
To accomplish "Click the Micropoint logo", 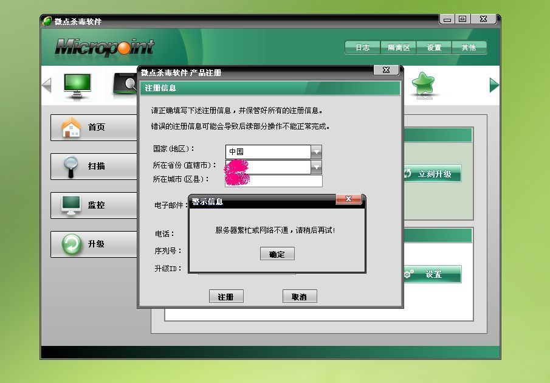I will [104, 47].
